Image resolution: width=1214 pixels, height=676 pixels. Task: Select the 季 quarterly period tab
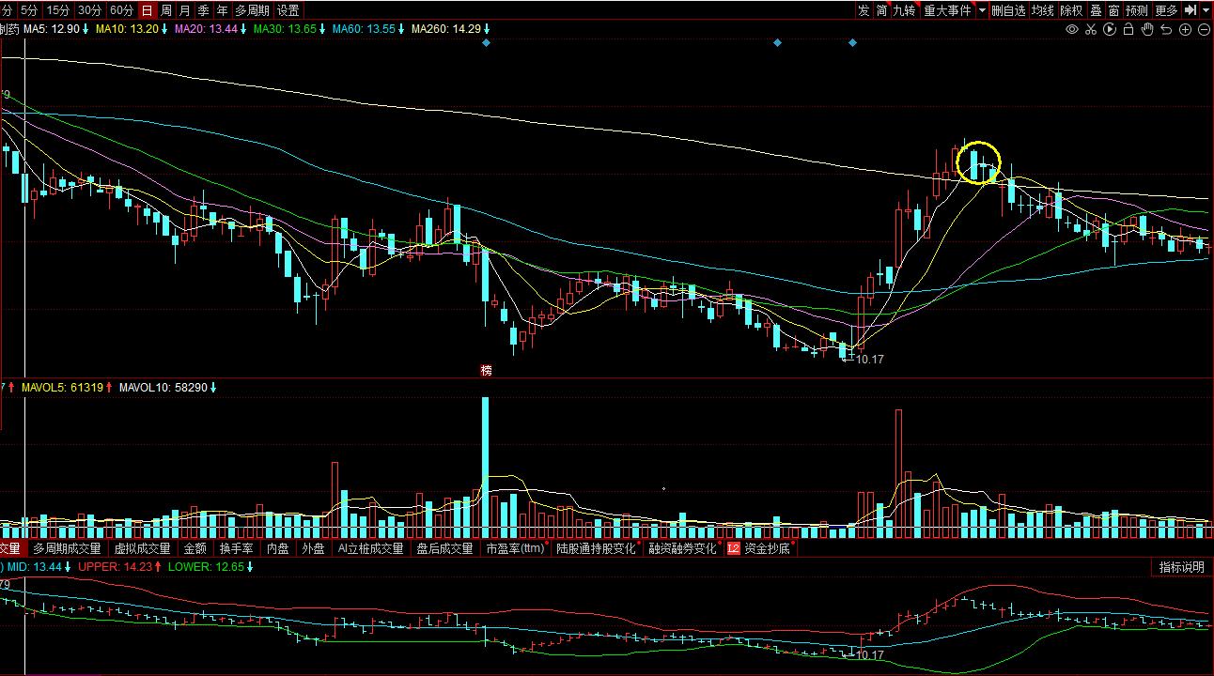pyautogui.click(x=203, y=10)
